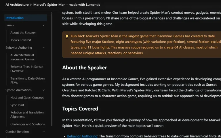Viewport: 221px width, 138px height.
Task: Open AI Architecture at Insomniac Games entry
Action: [x=22, y=57]
